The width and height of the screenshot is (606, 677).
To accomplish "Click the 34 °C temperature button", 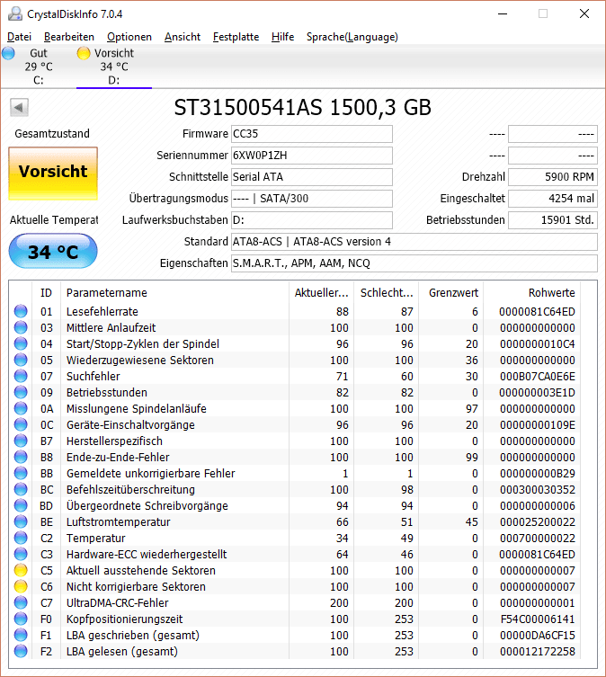I will click(x=53, y=251).
